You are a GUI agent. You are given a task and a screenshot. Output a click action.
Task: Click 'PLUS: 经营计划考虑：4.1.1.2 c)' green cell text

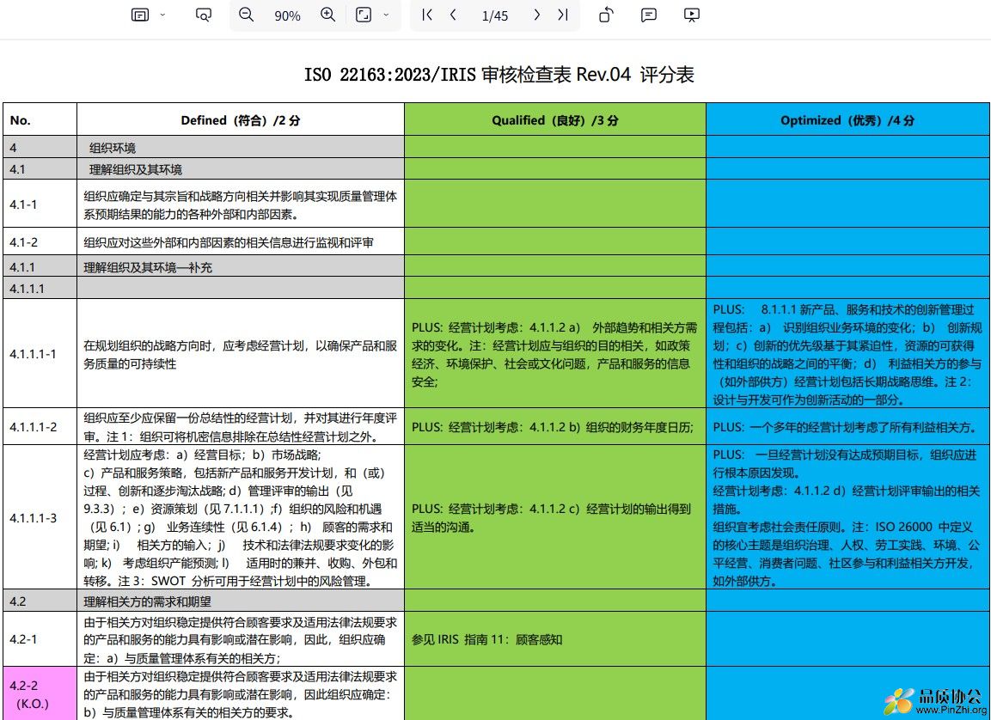tap(551, 517)
